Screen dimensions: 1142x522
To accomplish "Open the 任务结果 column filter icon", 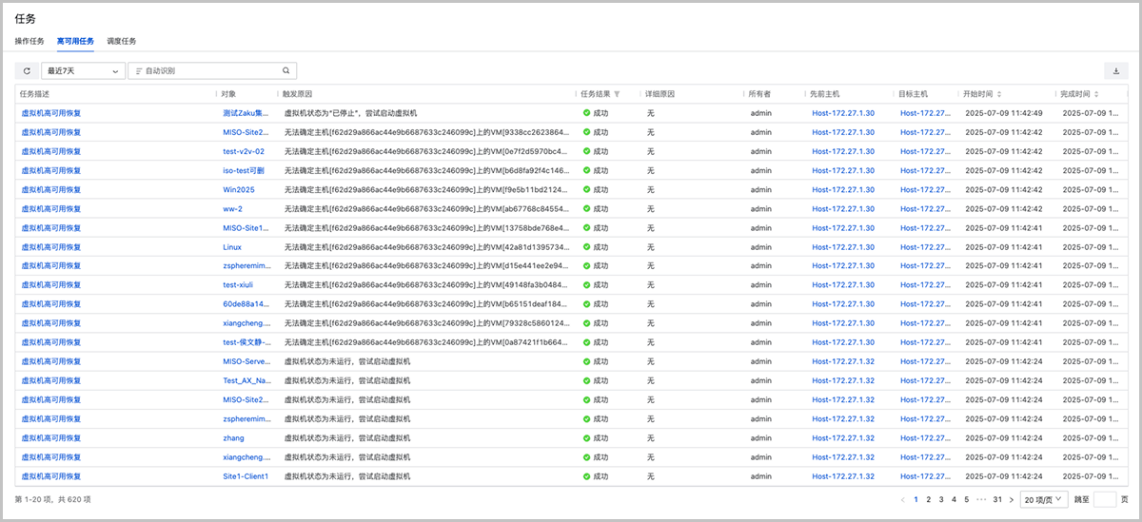I will [x=617, y=94].
